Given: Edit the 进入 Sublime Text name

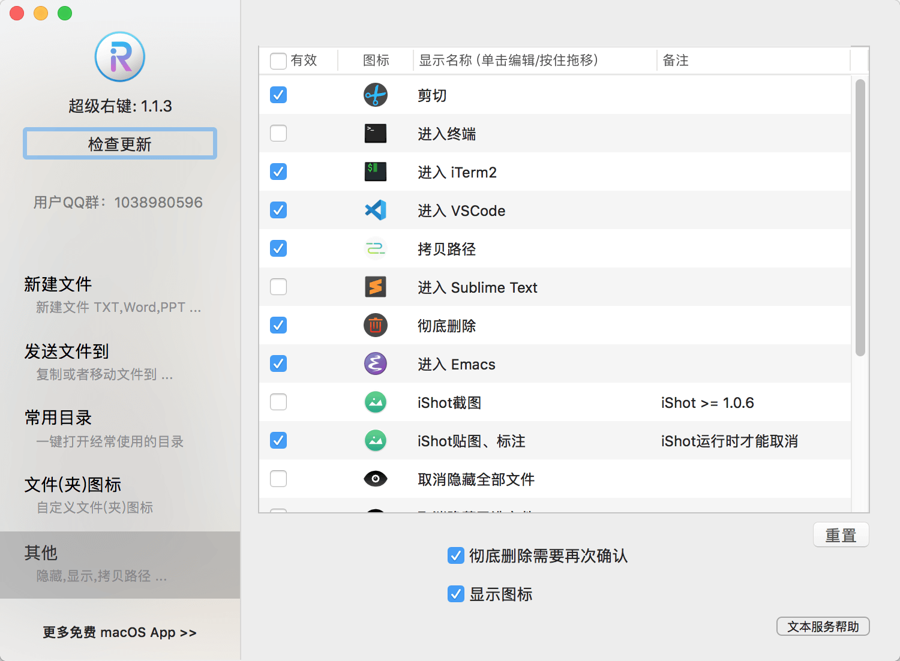Looking at the screenshot, I should (478, 287).
